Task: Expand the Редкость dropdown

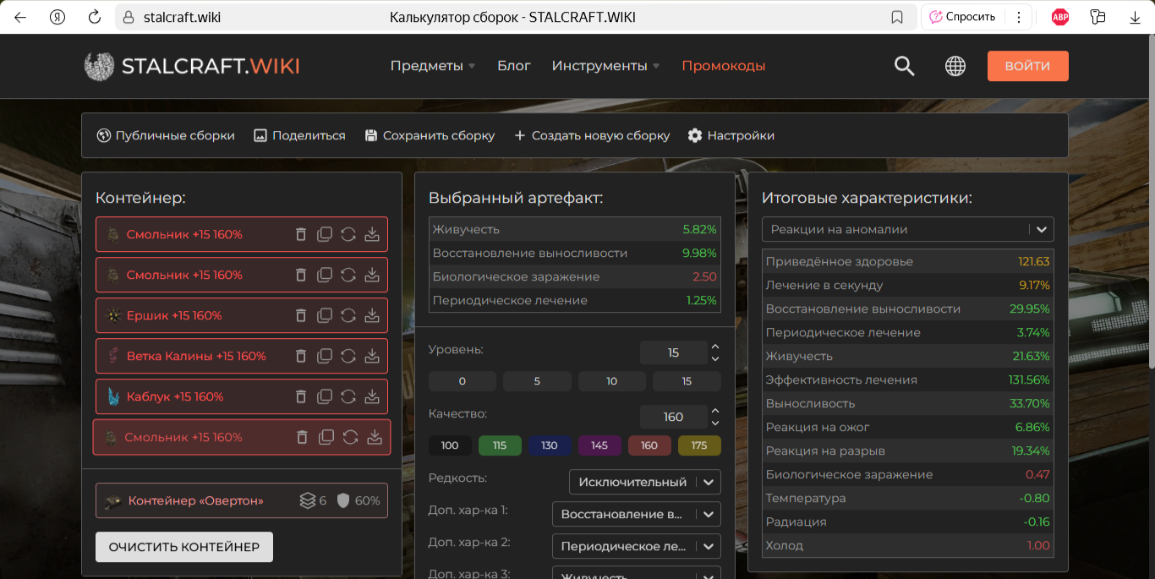Action: click(x=644, y=482)
